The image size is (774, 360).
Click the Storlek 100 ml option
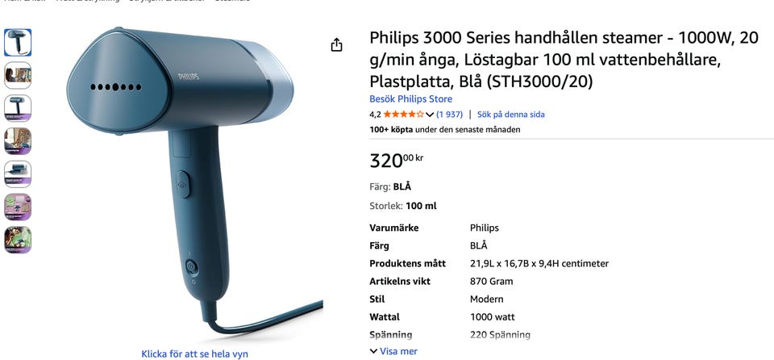click(x=403, y=206)
